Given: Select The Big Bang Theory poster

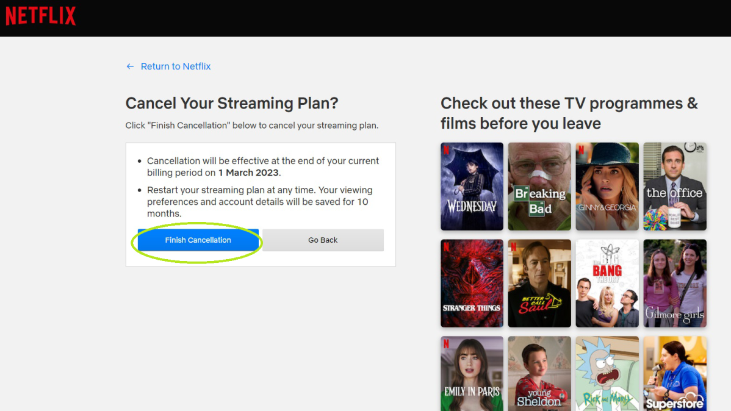Looking at the screenshot, I should tap(607, 284).
